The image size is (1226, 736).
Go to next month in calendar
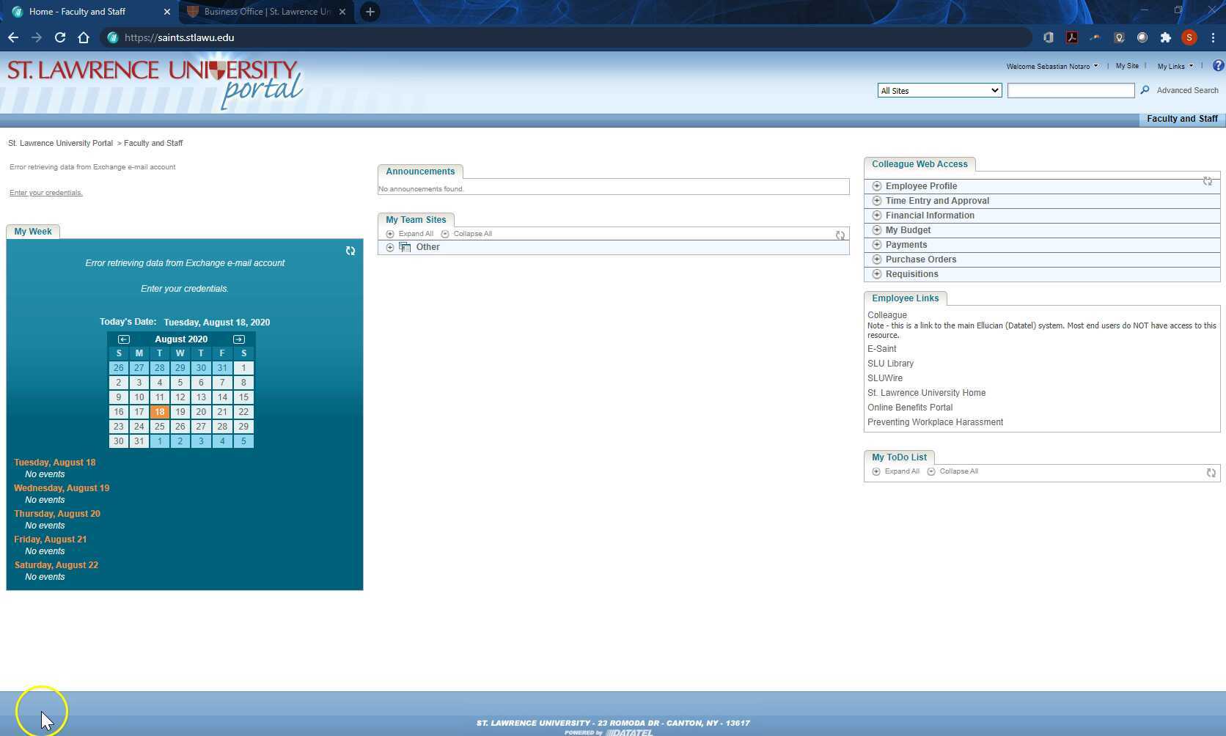coord(239,339)
